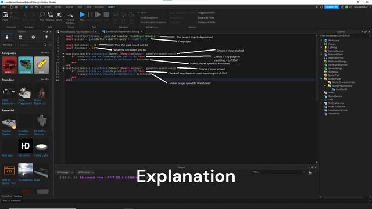Select On All Exceptions option
The image size is (372, 209).
pyautogui.click(x=147, y=17)
